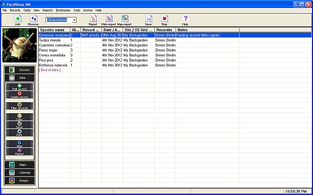Open the Dictionaries menu
The width and height of the screenshot is (313, 195).
[63, 11]
